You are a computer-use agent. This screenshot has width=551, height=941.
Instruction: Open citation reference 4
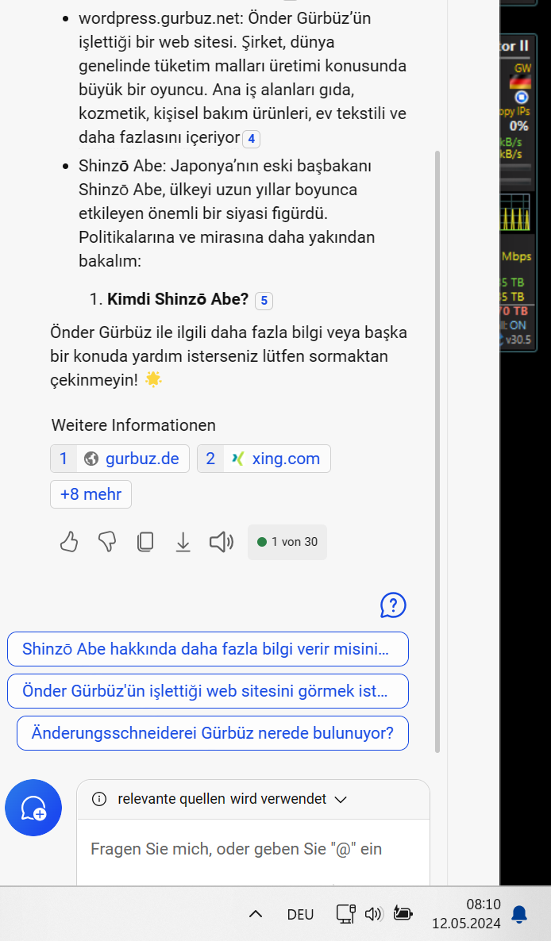[251, 139]
